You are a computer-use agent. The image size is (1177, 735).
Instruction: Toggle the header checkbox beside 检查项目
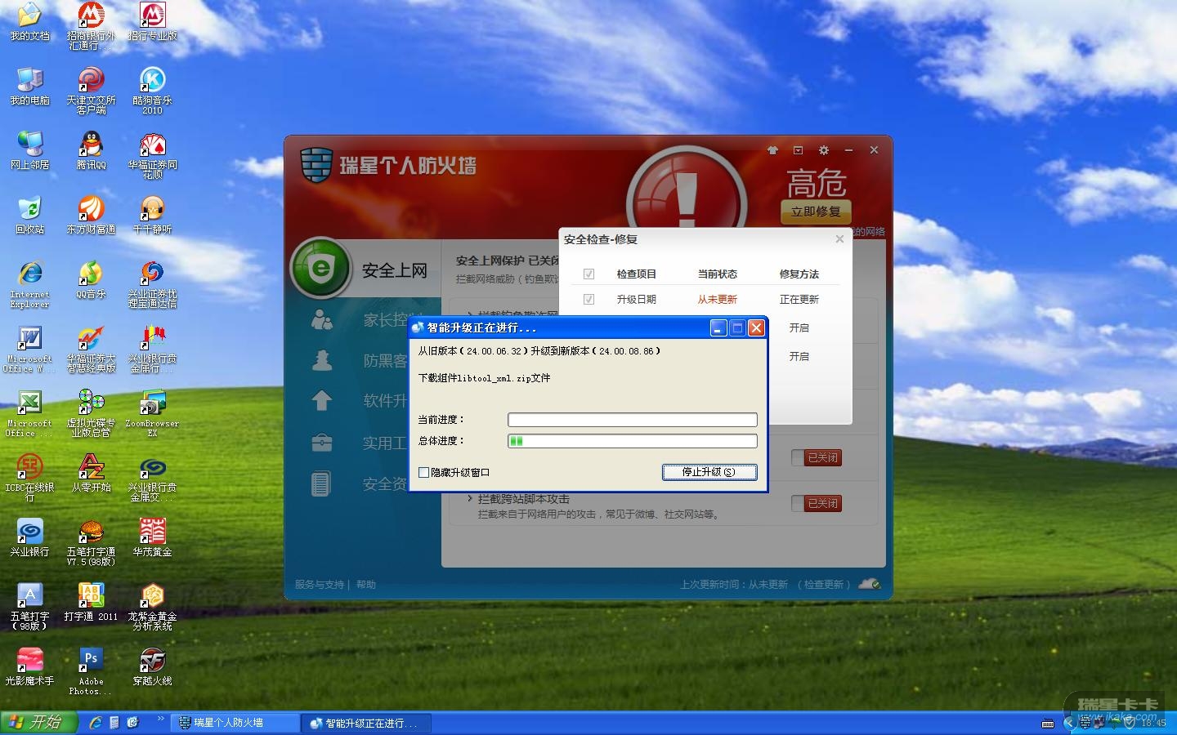point(588,274)
